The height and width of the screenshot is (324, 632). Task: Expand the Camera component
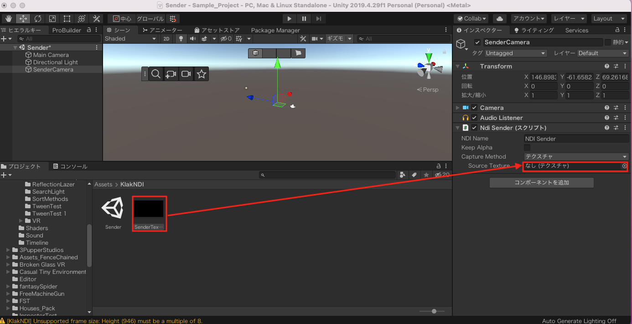tap(458, 108)
